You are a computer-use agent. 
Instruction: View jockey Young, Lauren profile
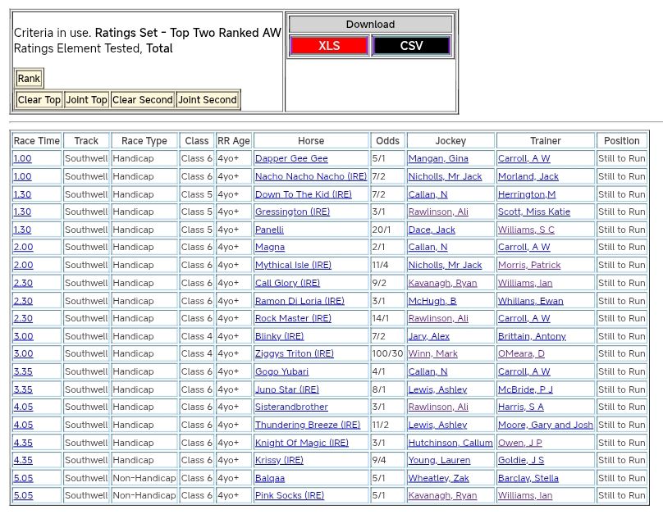tap(439, 461)
